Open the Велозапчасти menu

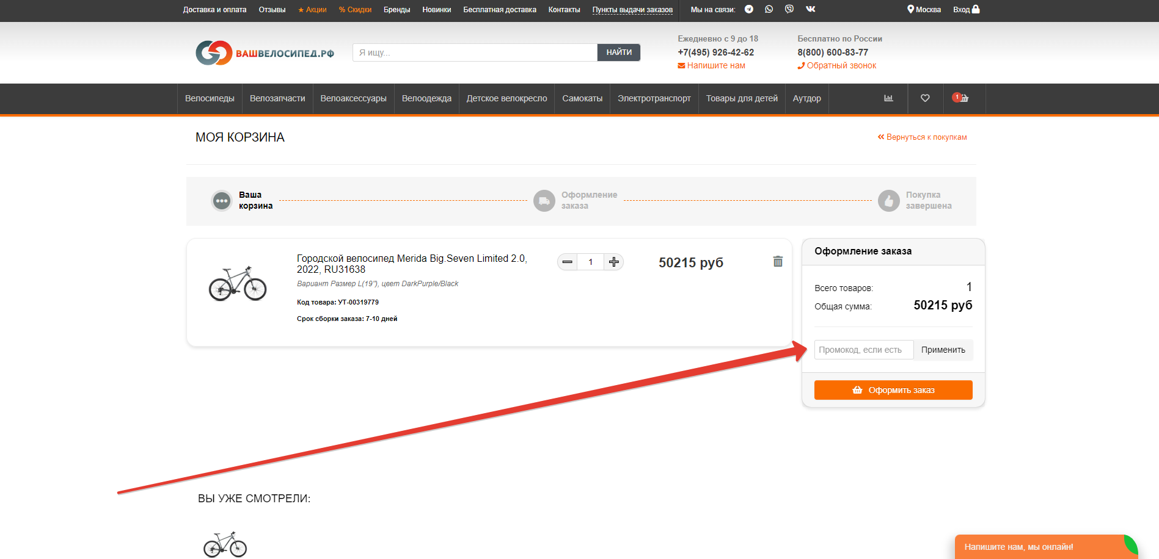pos(277,98)
